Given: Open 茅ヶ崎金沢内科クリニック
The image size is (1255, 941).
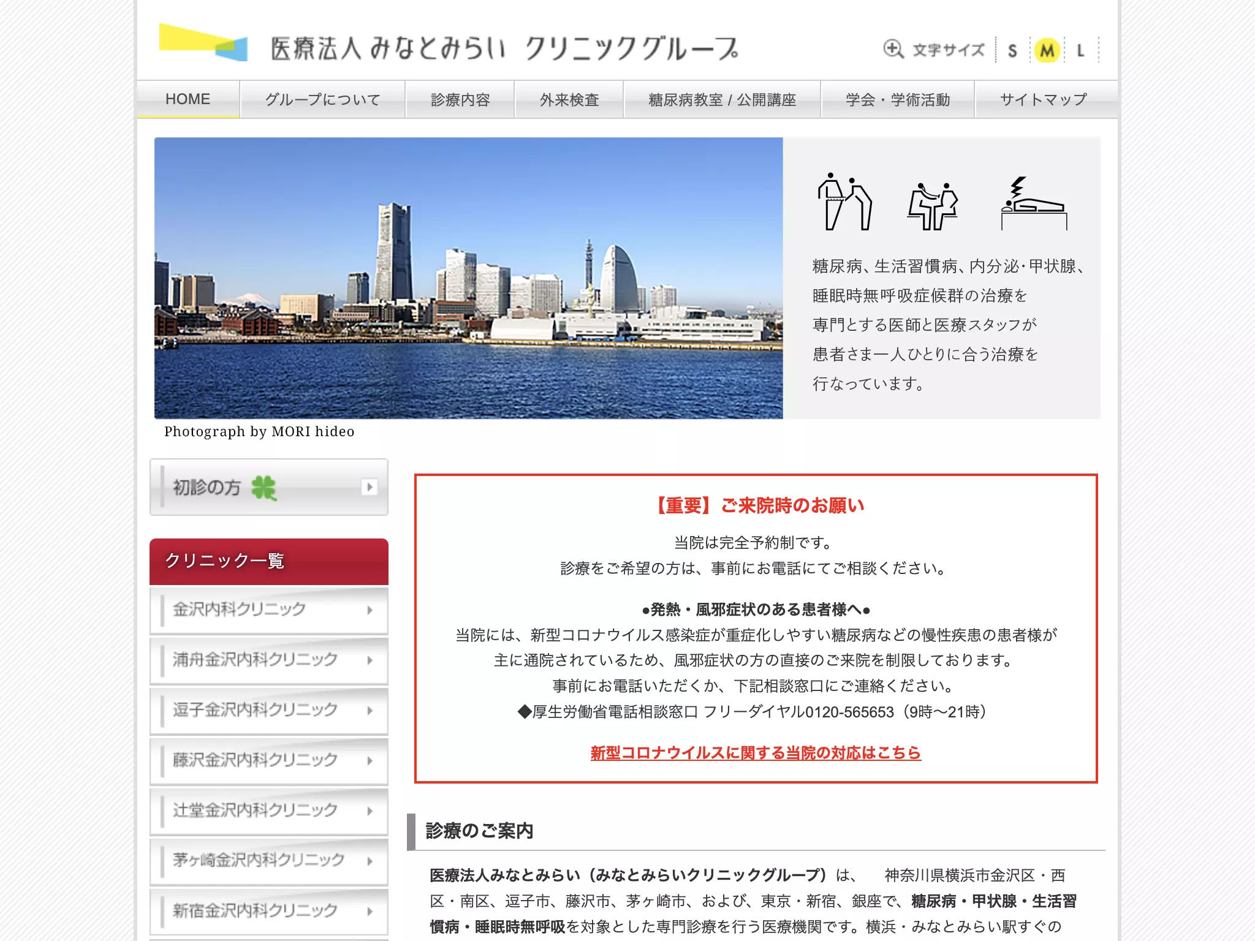Looking at the screenshot, I should coord(269,861).
